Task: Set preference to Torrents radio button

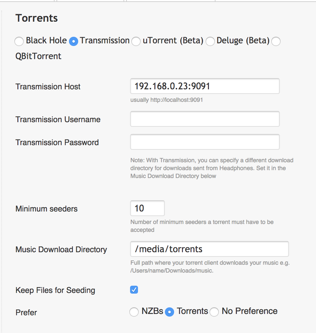Action: [x=169, y=312]
